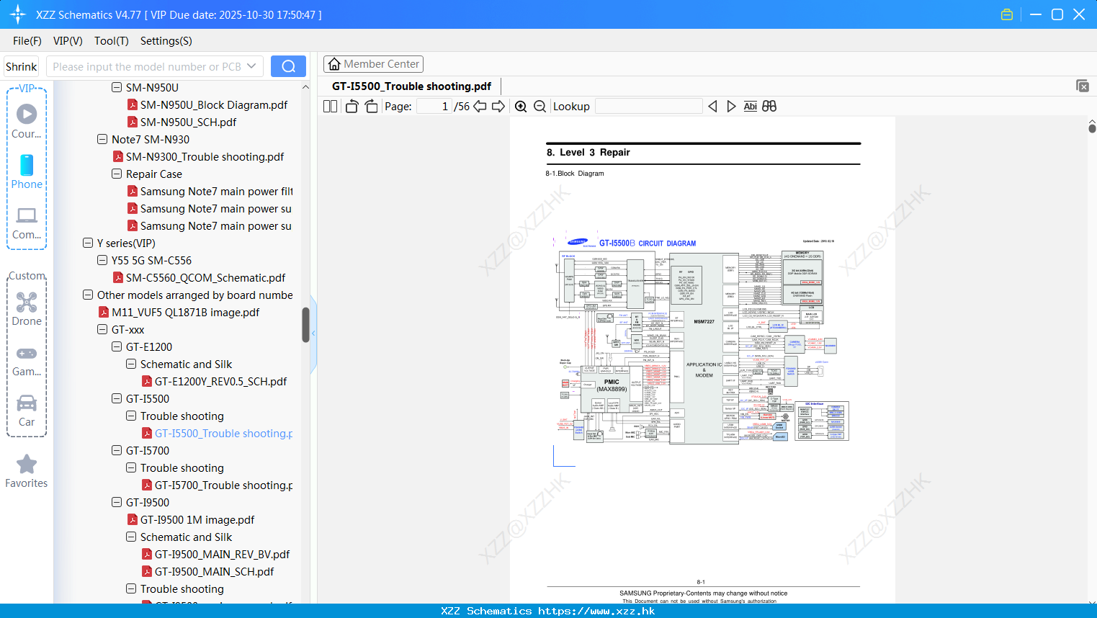Click the Member Center button

(373, 64)
